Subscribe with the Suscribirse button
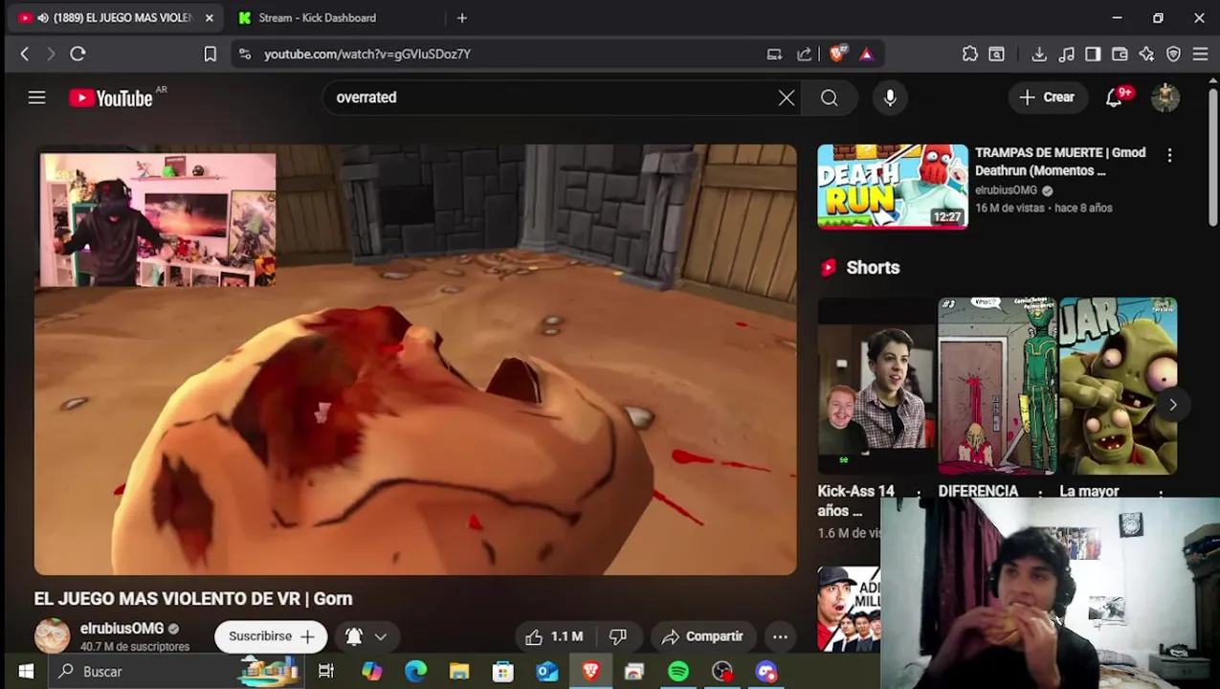The image size is (1220, 689). tap(271, 636)
